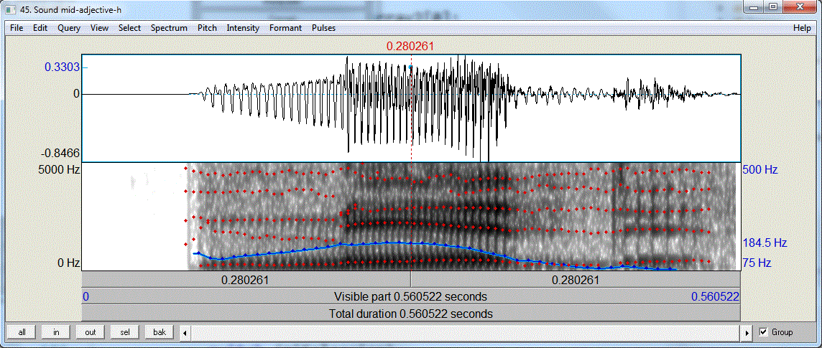Click the 0.3303 amplitude label
The image size is (822, 348).
62,67
